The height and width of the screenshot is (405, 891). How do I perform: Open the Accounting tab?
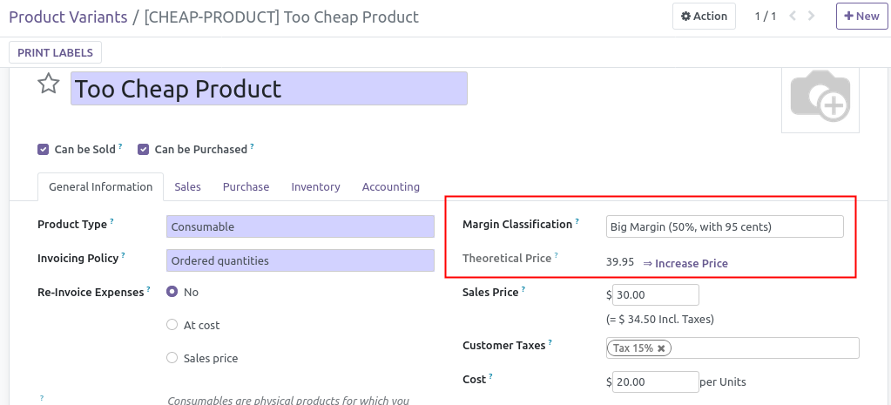pyautogui.click(x=391, y=187)
